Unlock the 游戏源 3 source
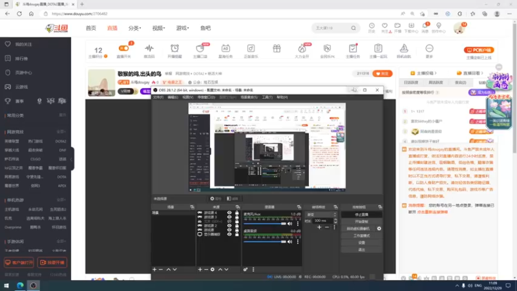Image resolution: width=517 pixels, height=291 pixels. pyautogui.click(x=237, y=217)
